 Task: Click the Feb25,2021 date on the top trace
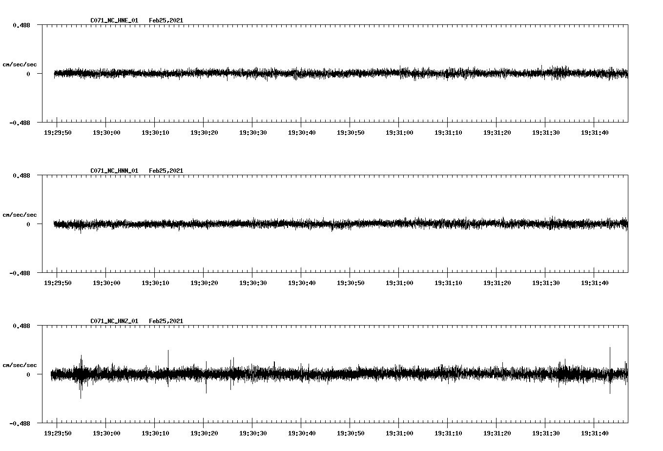(x=166, y=20)
